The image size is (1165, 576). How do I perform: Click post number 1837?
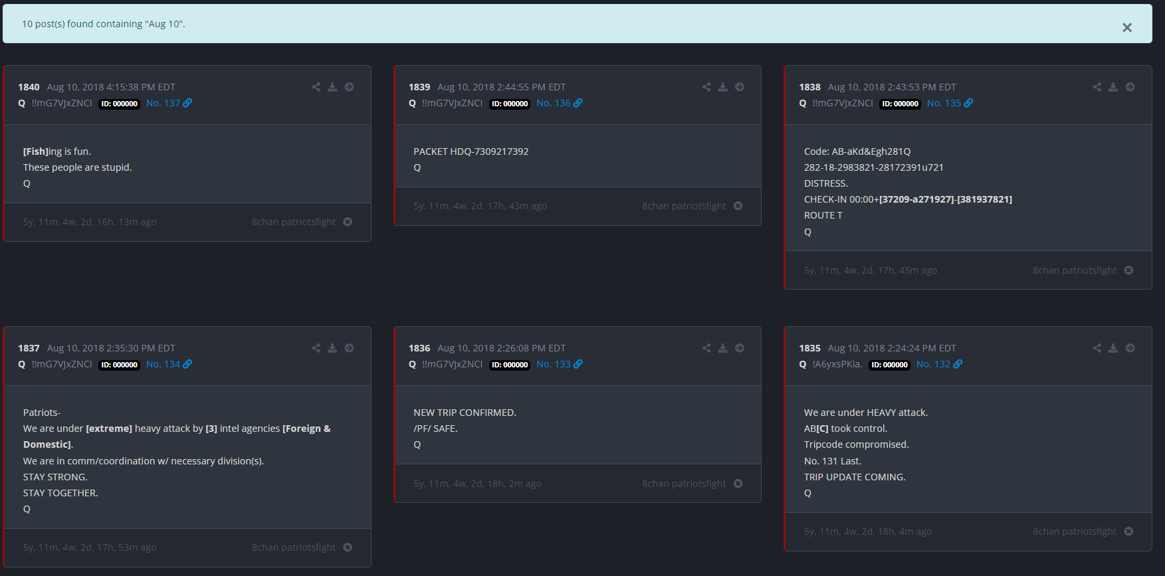(x=29, y=348)
